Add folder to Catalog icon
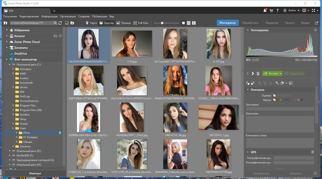Screen dimensions: 322x179 coord(55,36)
